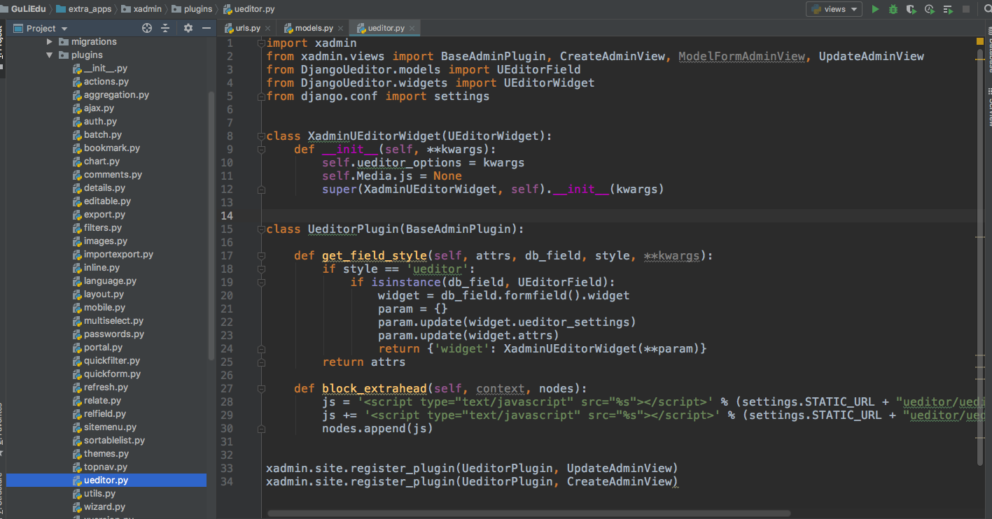Locate current file in Project tree

point(147,28)
